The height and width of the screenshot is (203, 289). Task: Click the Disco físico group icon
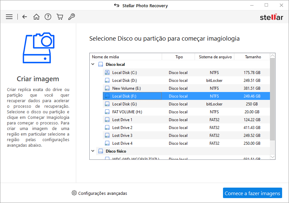point(100,151)
